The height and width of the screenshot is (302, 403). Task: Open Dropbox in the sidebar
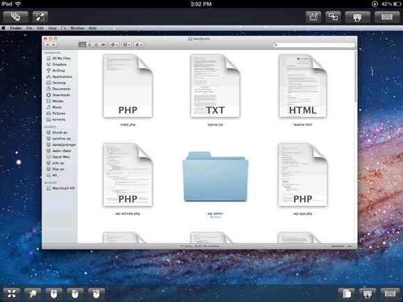[59, 65]
